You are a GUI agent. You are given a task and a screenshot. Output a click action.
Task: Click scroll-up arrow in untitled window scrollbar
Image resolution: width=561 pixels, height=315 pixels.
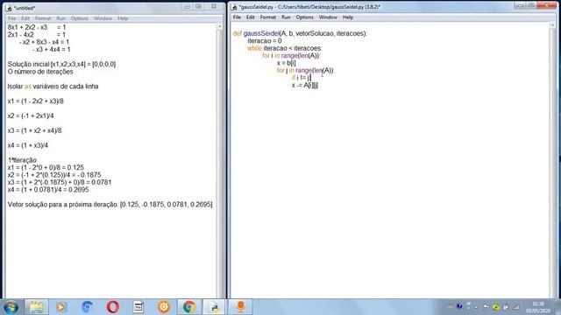click(x=220, y=27)
